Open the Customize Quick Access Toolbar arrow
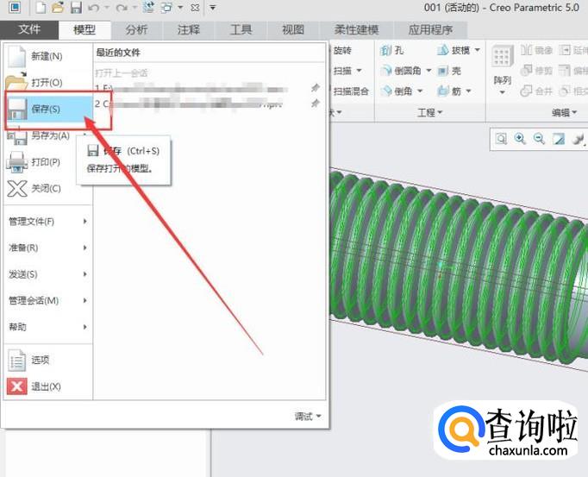Viewport: 588px width, 477px height. pyautogui.click(x=213, y=7)
